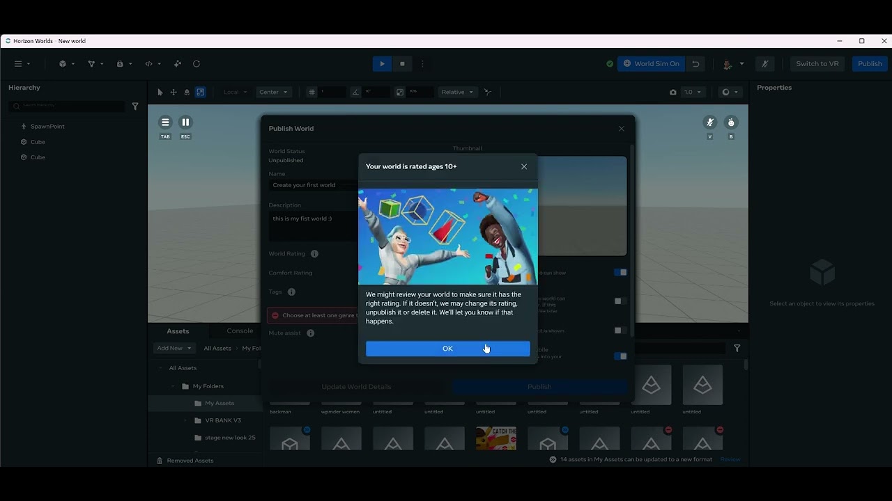Open the cube shapes build menu
The image size is (892, 501).
click(67, 63)
